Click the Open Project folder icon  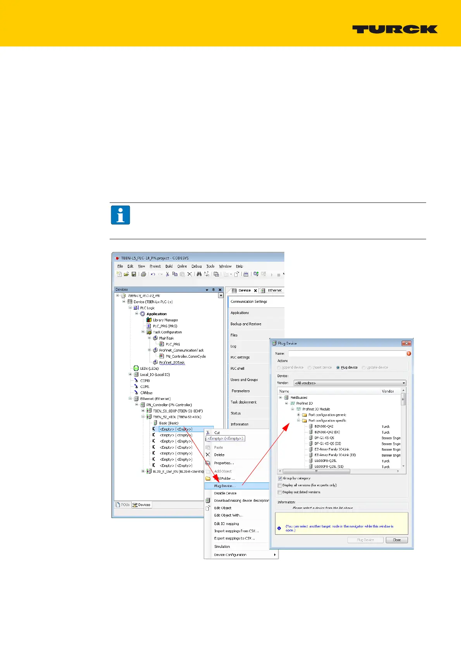click(x=126, y=274)
